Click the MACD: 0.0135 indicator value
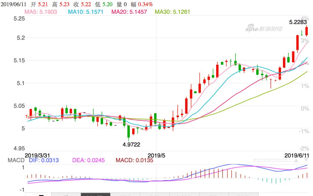The height and width of the screenshot is (196, 313). [134, 160]
